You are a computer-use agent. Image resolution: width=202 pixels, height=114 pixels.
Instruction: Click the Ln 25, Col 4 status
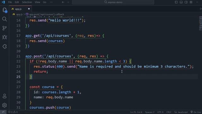(x=136, y=112)
